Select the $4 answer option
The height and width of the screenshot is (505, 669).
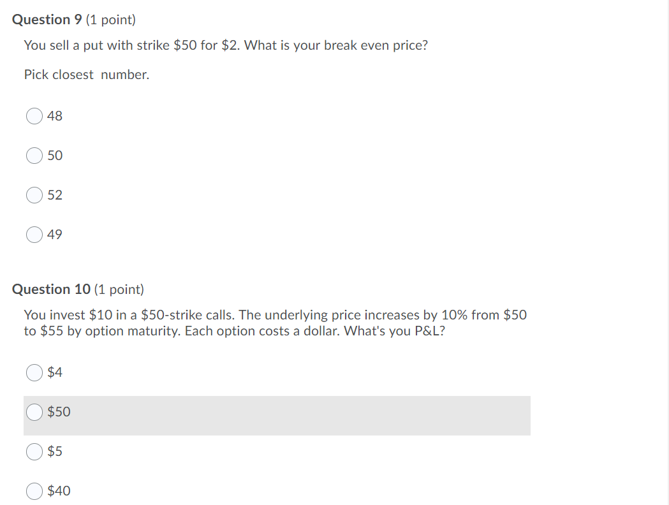[x=34, y=372]
